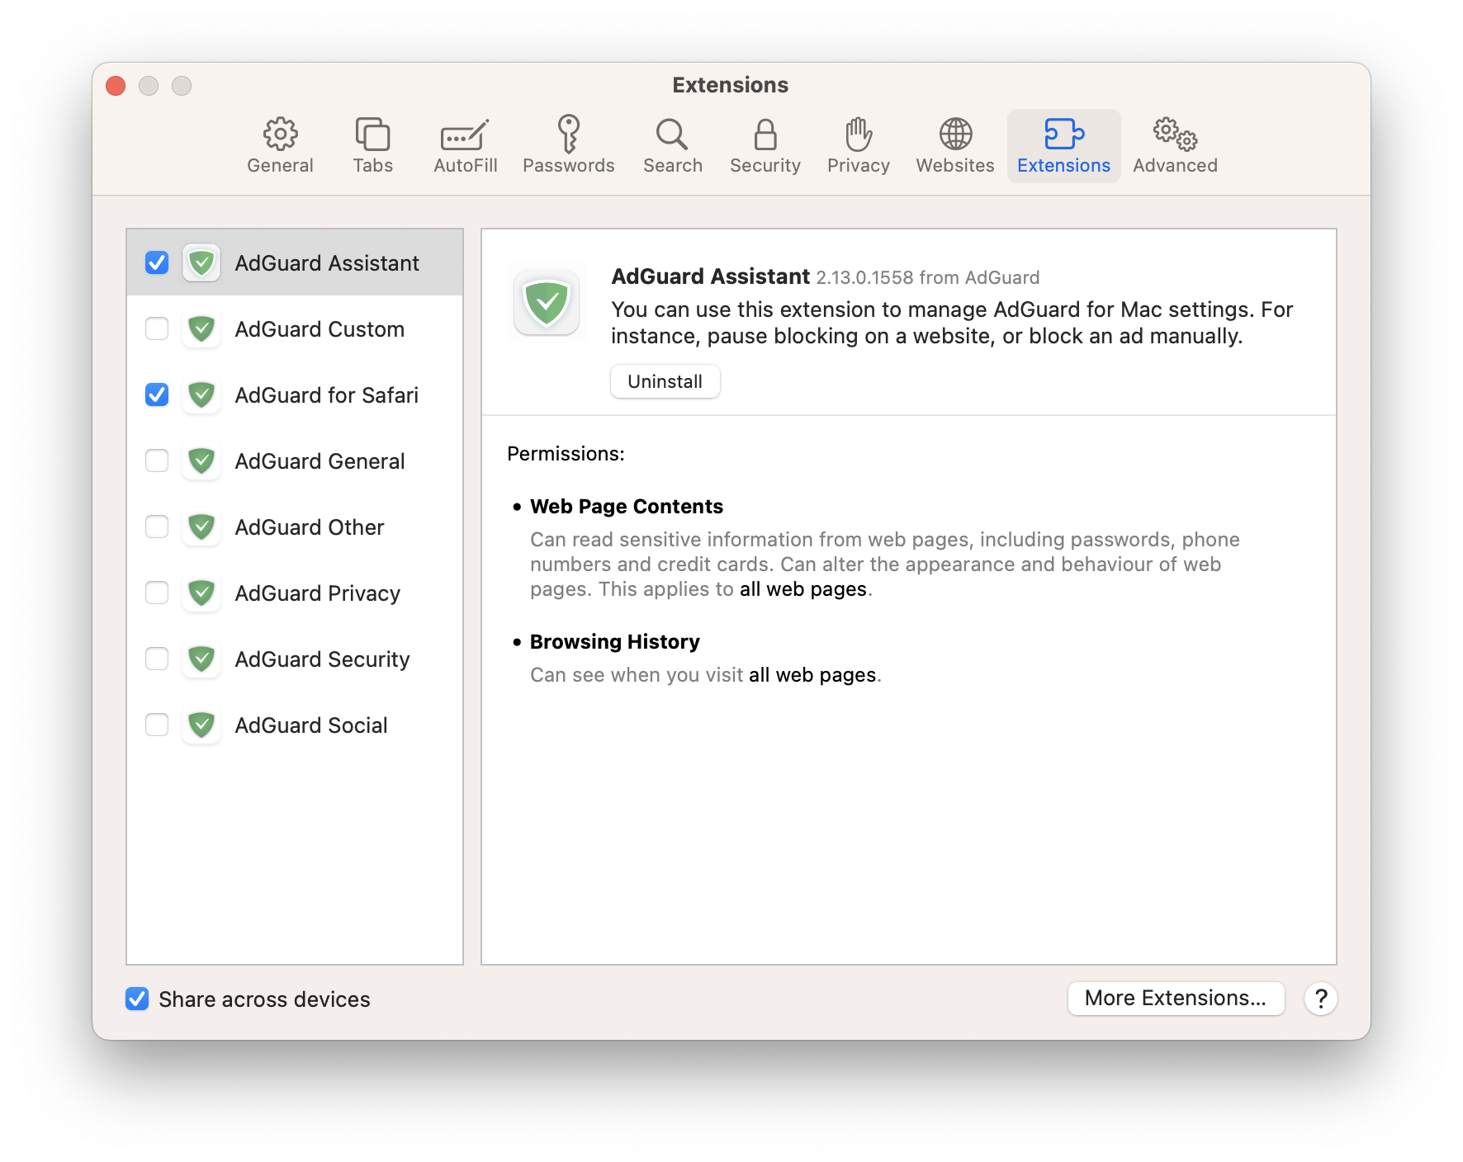Image resolution: width=1463 pixels, height=1162 pixels.
Task: Enable the AdGuard Privacy checkbox
Action: [x=157, y=593]
